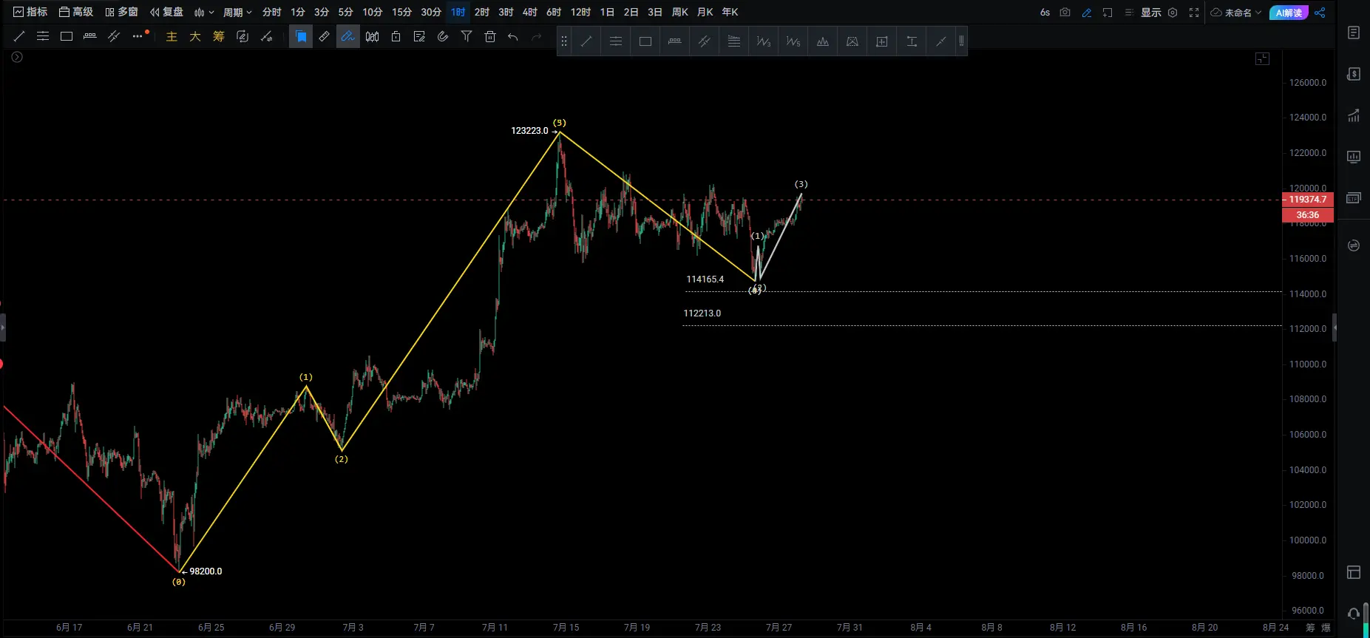Select the 15分 timeframe
The width and height of the screenshot is (1370, 638).
(x=401, y=12)
